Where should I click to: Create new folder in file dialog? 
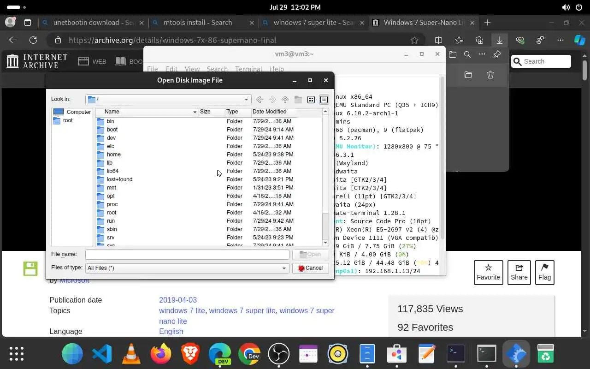[298, 100]
